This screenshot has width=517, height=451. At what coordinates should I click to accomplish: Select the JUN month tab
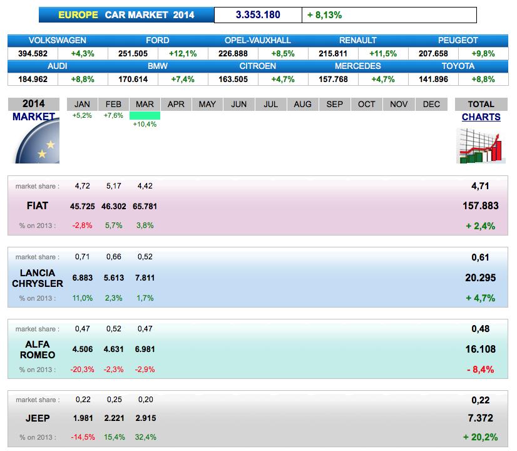click(238, 104)
